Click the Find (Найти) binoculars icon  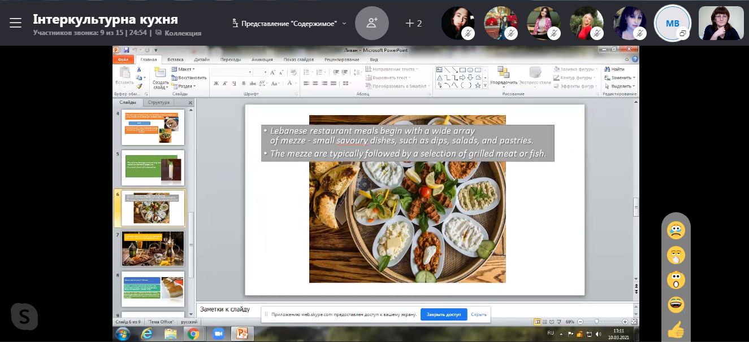click(x=607, y=69)
